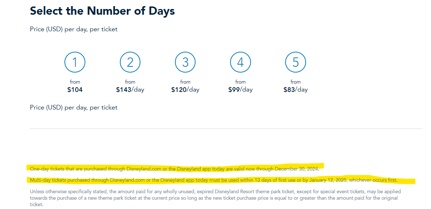The image size is (431, 209).
Task: Choose the 5-day ticket circle
Action: coord(295,62)
